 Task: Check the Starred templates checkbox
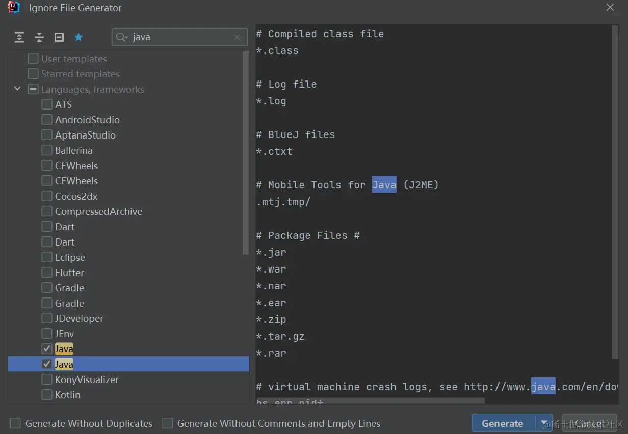[x=33, y=74]
